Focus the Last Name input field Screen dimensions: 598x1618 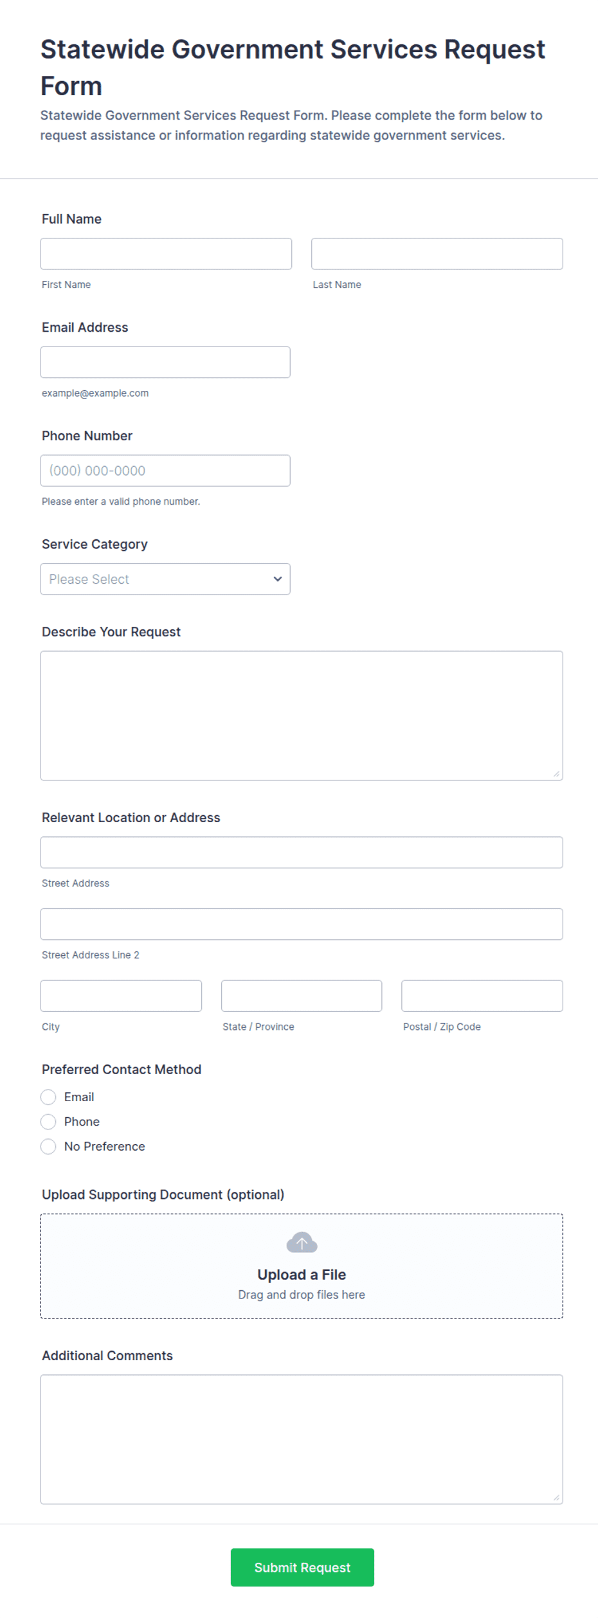437,254
